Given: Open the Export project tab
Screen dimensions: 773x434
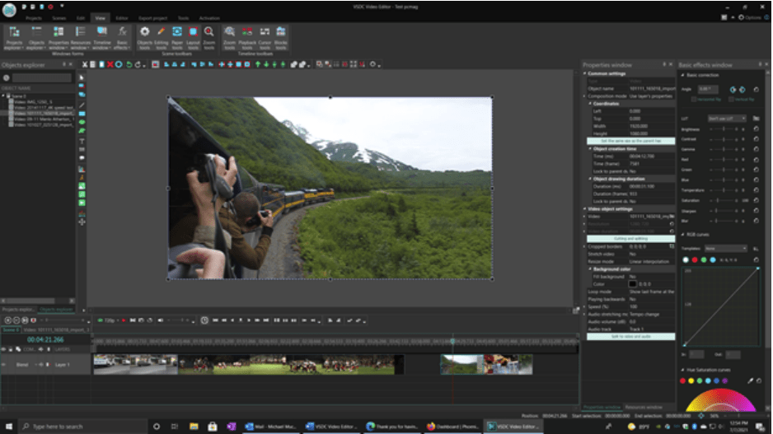Looking at the screenshot, I should point(152,16).
